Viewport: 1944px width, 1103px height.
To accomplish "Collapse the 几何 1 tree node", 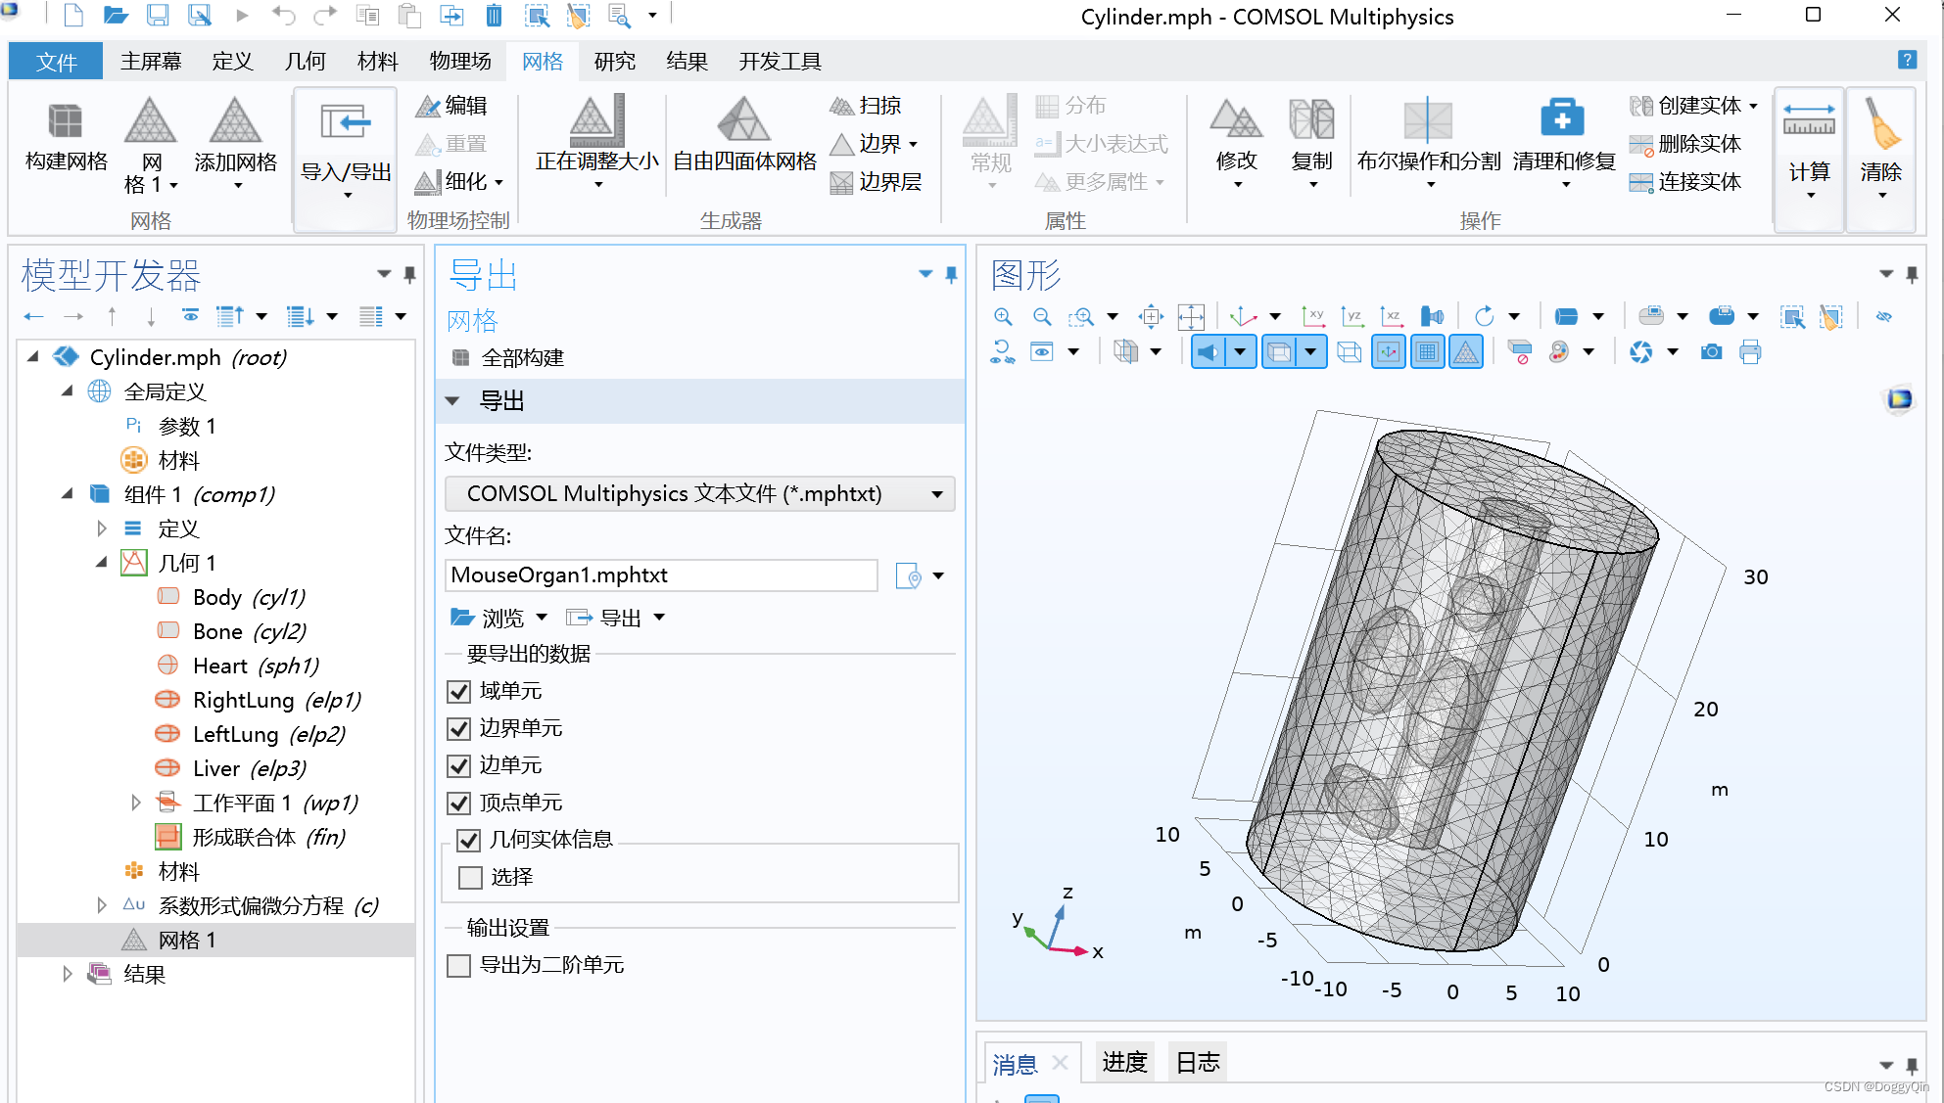I will pyautogui.click(x=101, y=563).
